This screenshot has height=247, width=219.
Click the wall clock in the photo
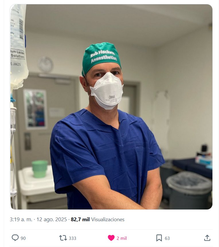point(45,64)
